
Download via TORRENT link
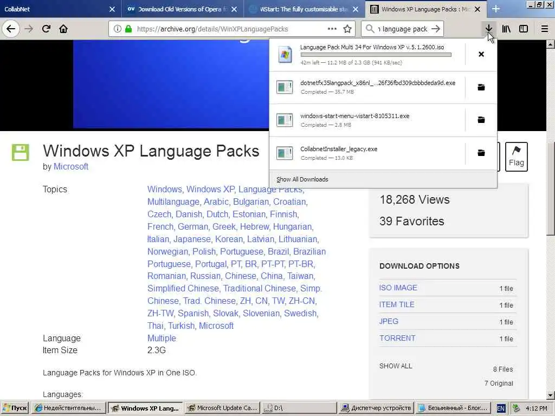[397, 338]
